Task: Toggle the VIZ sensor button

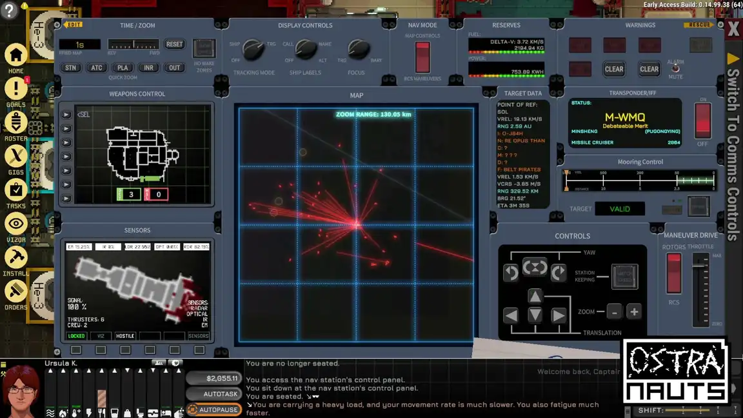Action: (101, 336)
